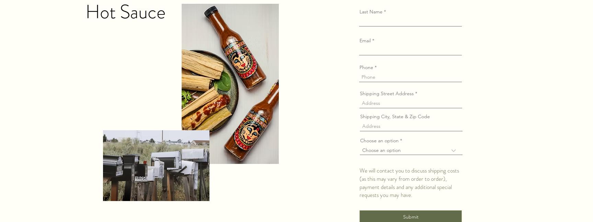Click the Shipping City, State & Zip Code label
This screenshot has height=222, width=593.
[x=395, y=116]
